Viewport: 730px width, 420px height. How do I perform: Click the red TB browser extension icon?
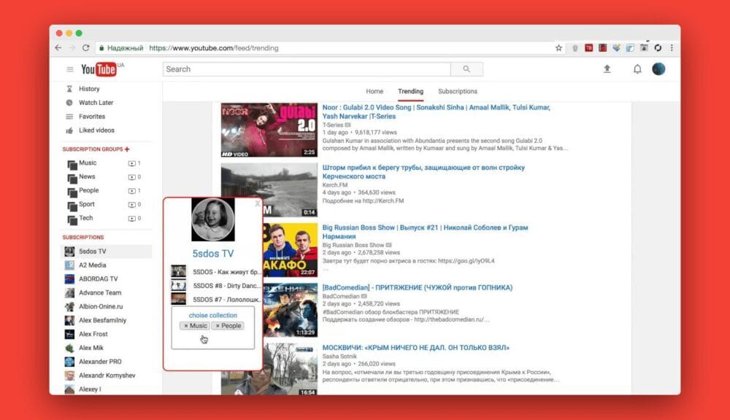click(589, 48)
